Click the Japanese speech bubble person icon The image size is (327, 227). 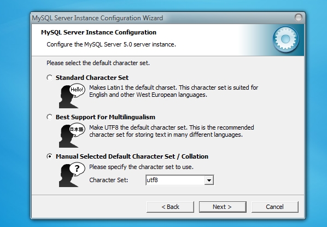pyautogui.click(x=72, y=136)
